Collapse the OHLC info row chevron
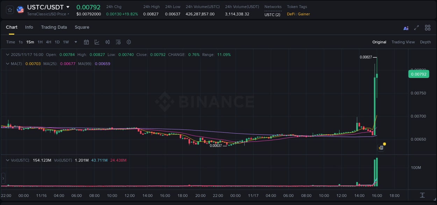Image resolution: width=437 pixels, height=205 pixels. coord(7,55)
